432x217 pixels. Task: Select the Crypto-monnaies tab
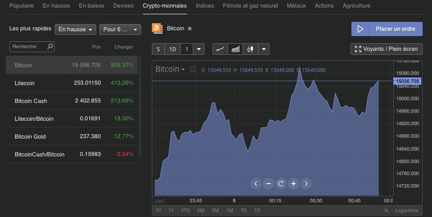[165, 6]
